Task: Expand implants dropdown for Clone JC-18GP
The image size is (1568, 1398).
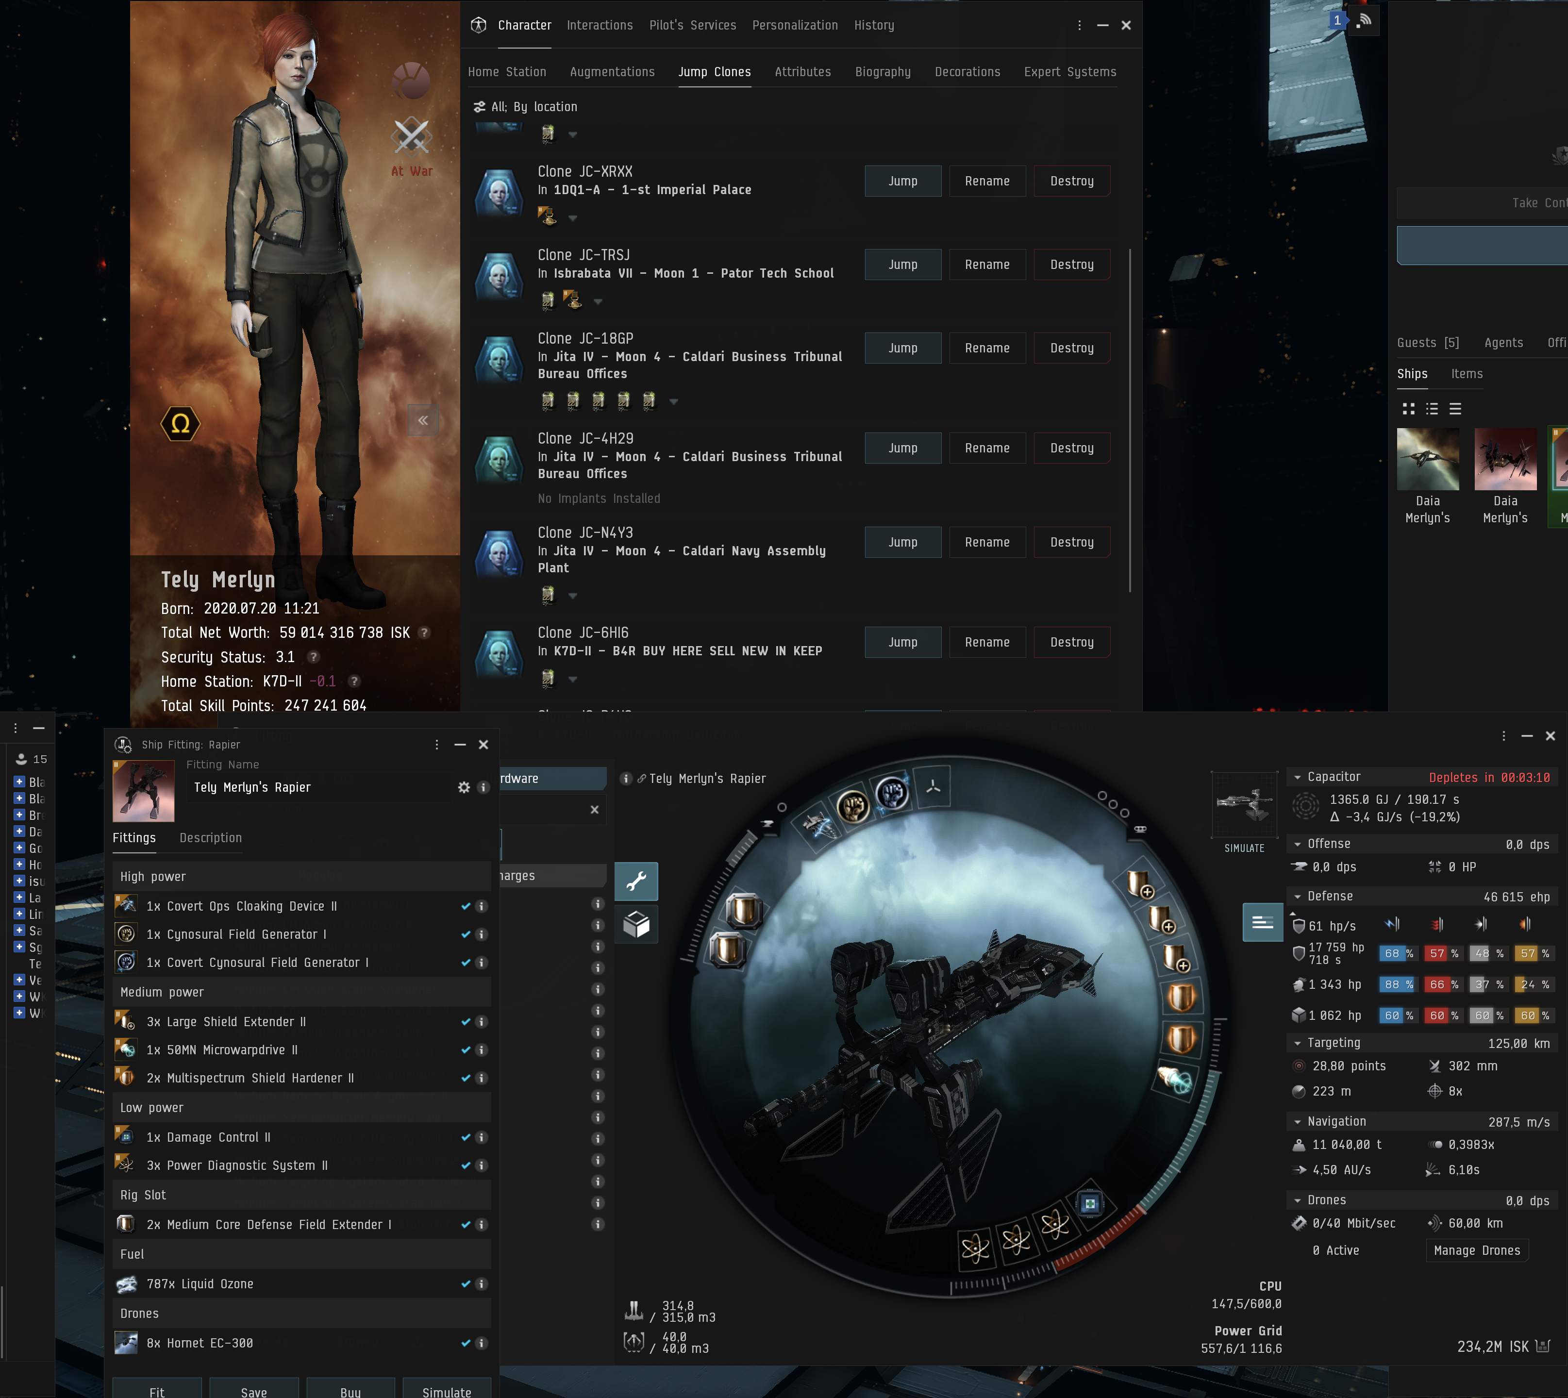Action: point(674,401)
